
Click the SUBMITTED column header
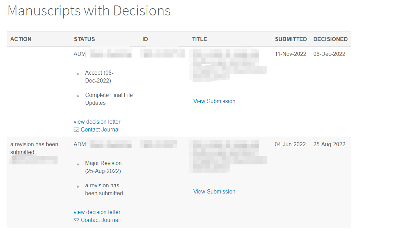tap(291, 39)
